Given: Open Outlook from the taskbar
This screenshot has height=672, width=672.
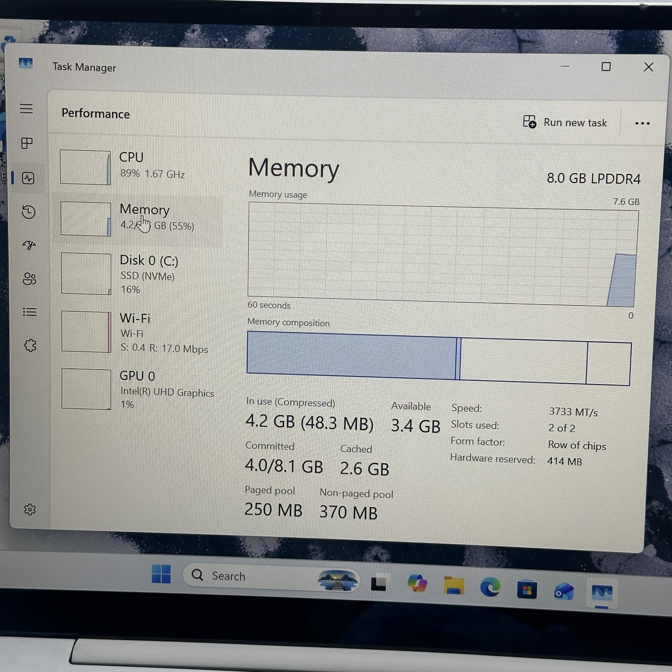Looking at the screenshot, I should coord(564,591).
